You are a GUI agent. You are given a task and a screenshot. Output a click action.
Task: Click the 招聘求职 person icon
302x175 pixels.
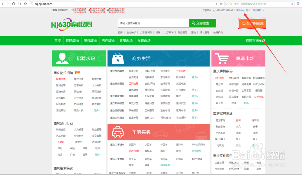tap(63, 57)
